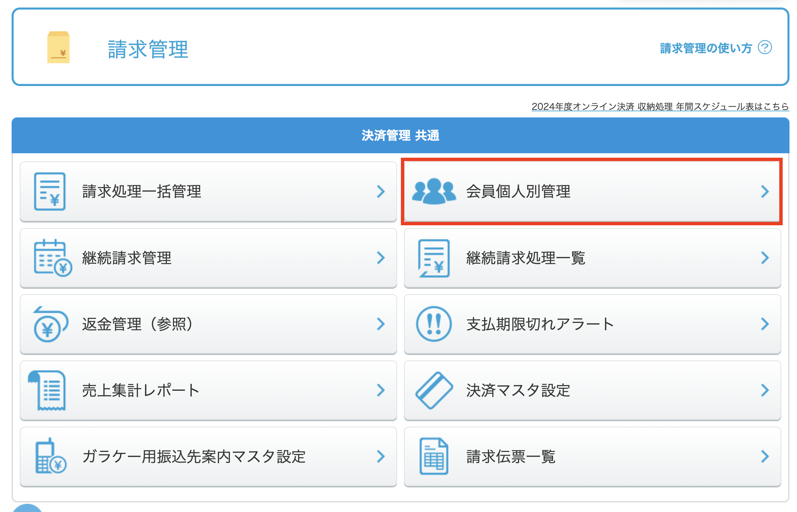This screenshot has height=512, width=797.
Task: Click the 返金管理 refund yen icon
Action: (x=51, y=324)
